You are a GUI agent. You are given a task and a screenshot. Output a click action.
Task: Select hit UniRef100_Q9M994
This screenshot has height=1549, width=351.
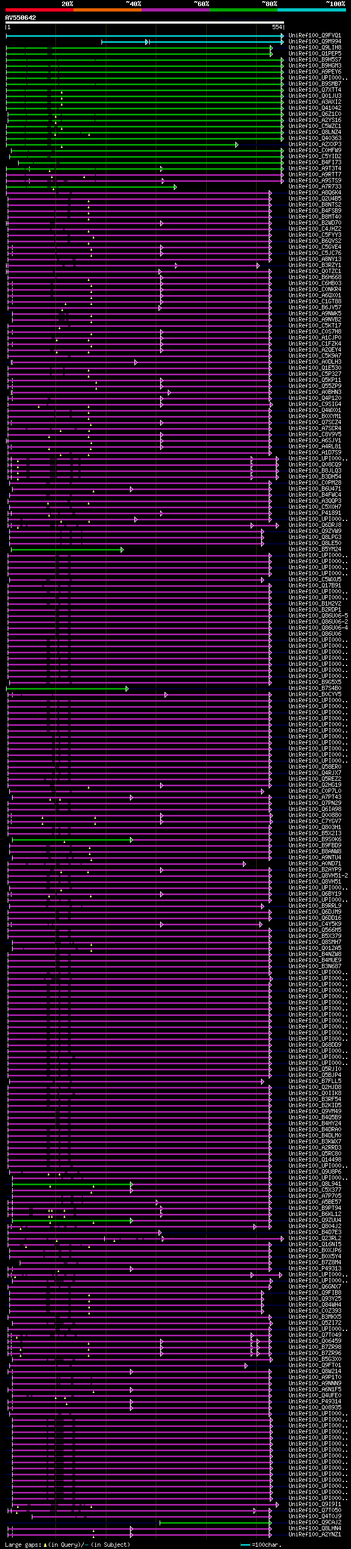(315, 42)
